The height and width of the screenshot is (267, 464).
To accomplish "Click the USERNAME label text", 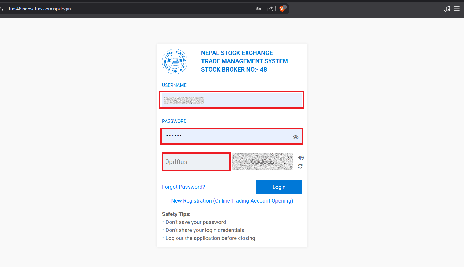I will 174,85.
